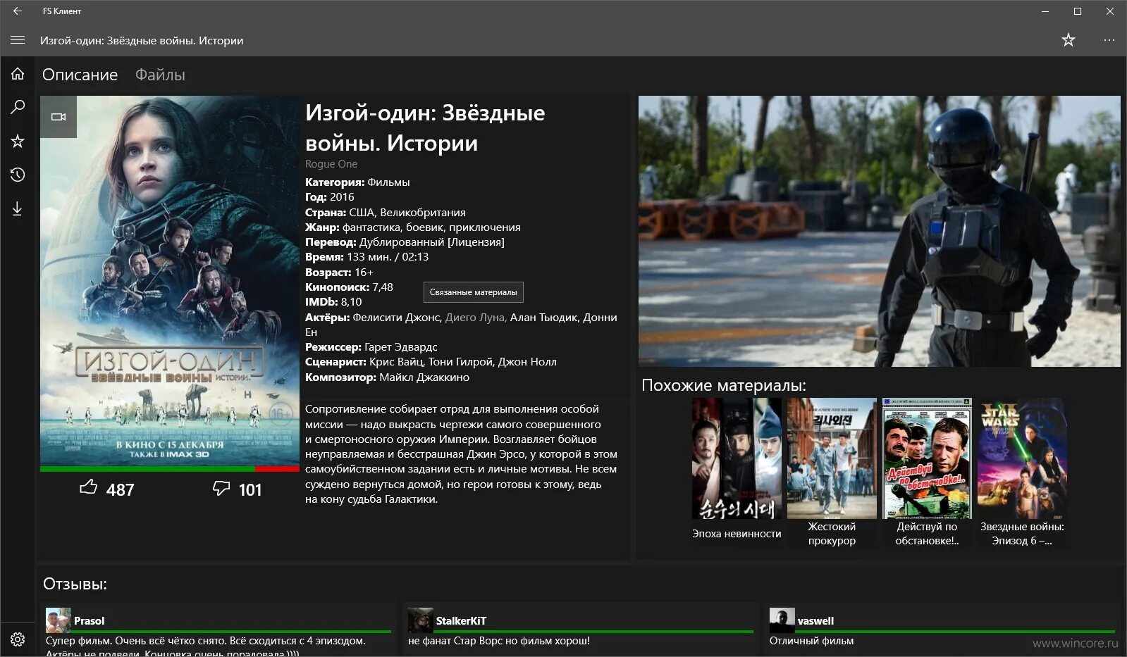
Task: Click StalkerKiT's avatar picture
Action: point(421,620)
